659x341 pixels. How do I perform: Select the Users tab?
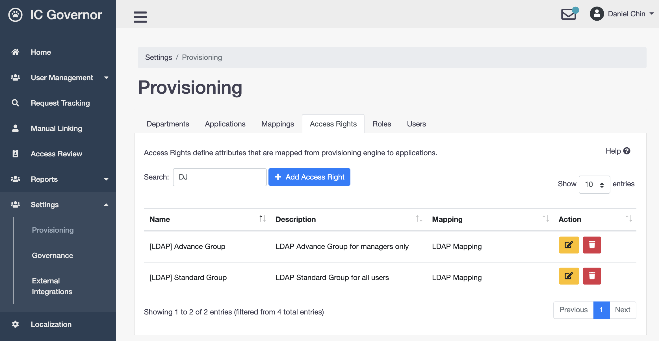[416, 124]
